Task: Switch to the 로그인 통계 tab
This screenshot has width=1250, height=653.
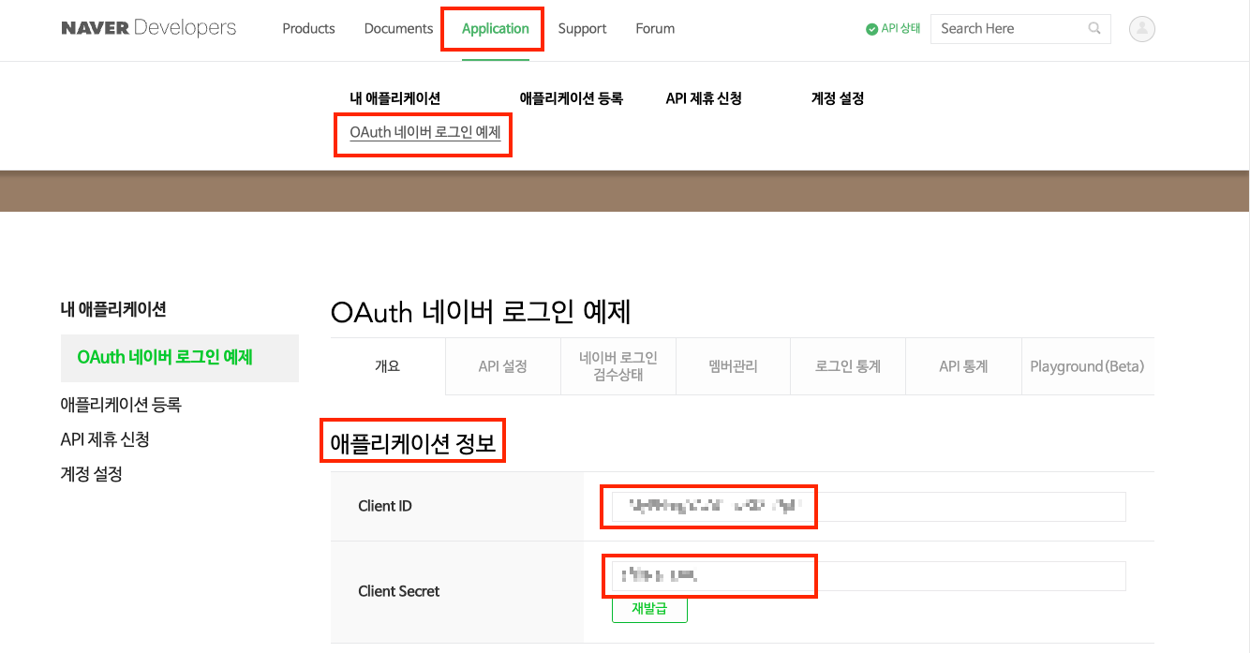Action: (848, 366)
